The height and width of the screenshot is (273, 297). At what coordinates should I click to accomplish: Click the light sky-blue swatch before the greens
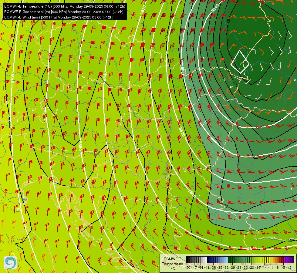(x=227, y=260)
